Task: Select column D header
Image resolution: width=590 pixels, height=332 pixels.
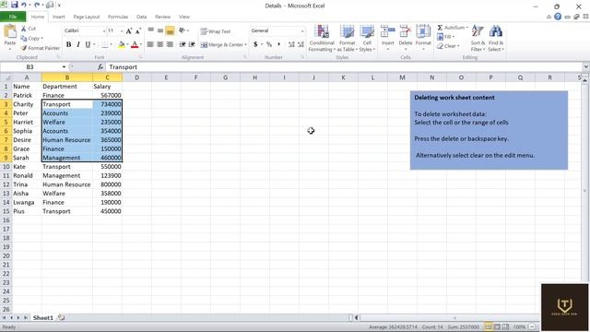Action: click(136, 77)
